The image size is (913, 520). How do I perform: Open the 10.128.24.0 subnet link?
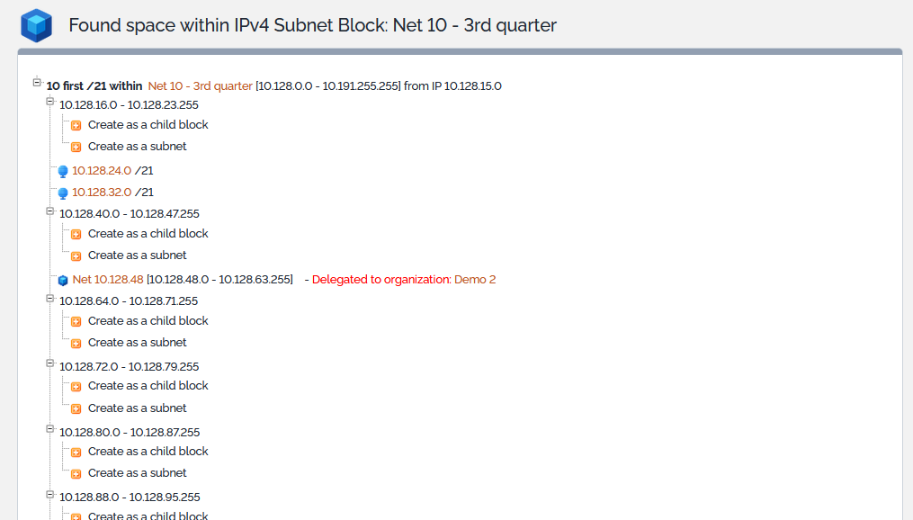click(x=102, y=170)
